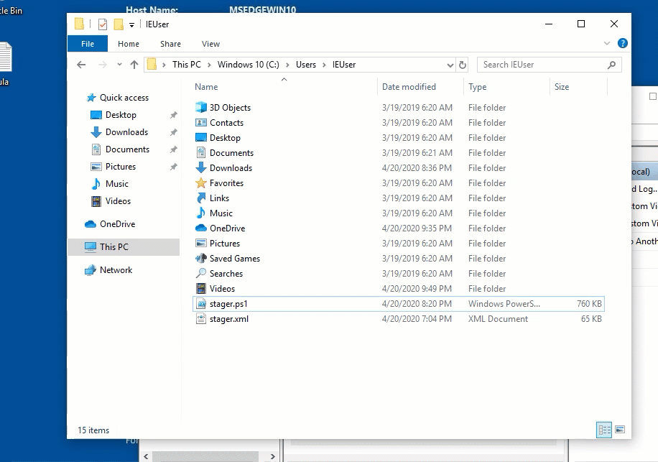Click Windows 10 (C:) in the breadcrumb
The width and height of the screenshot is (658, 462).
pos(248,65)
